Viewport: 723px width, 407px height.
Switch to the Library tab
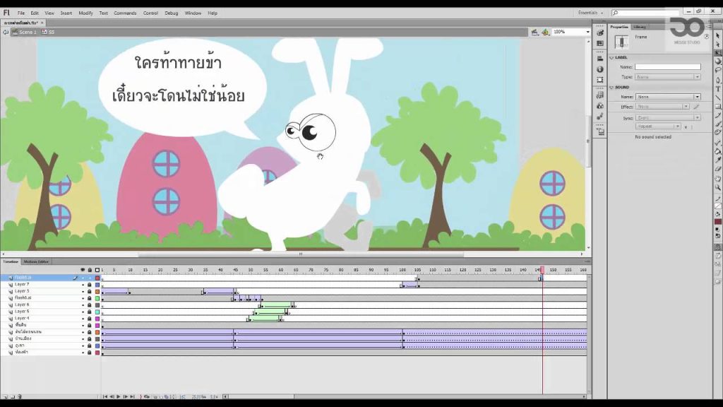pyautogui.click(x=640, y=27)
